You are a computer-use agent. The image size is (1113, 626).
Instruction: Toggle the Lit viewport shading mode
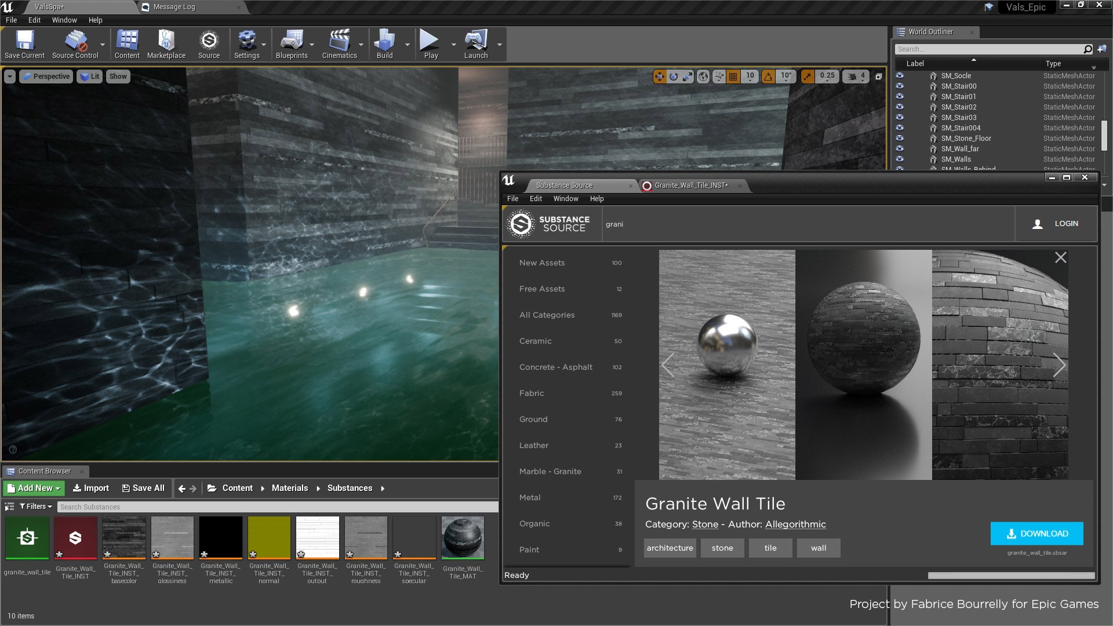89,76
